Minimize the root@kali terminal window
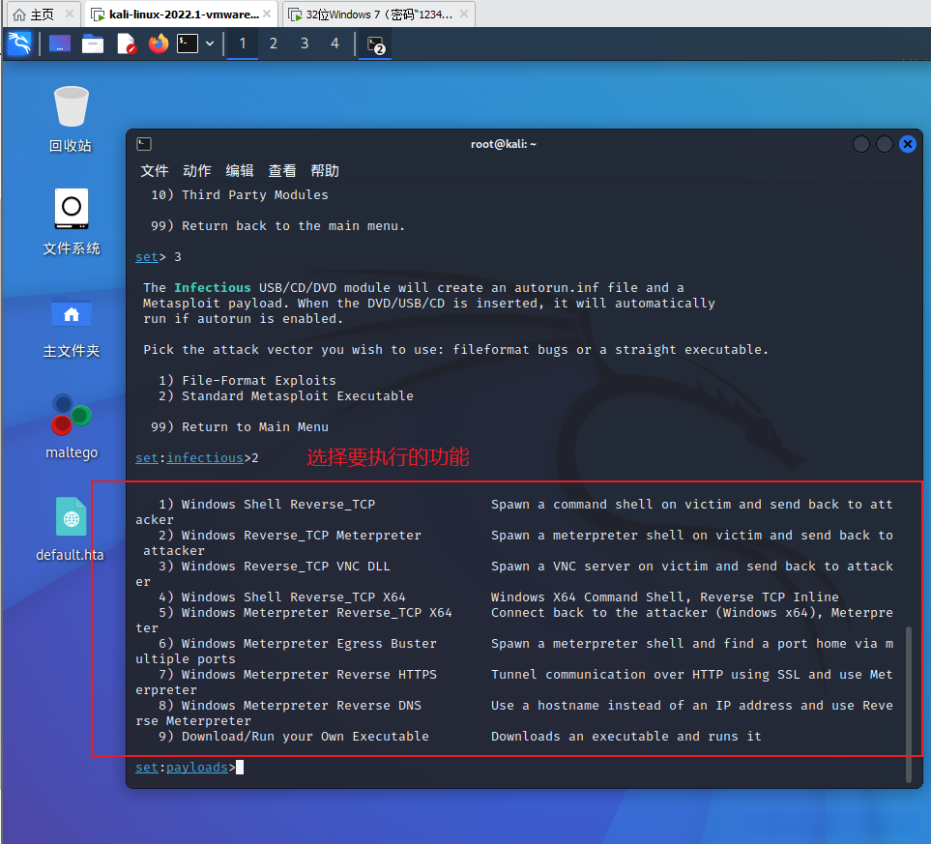Image resolution: width=931 pixels, height=844 pixels. [861, 144]
